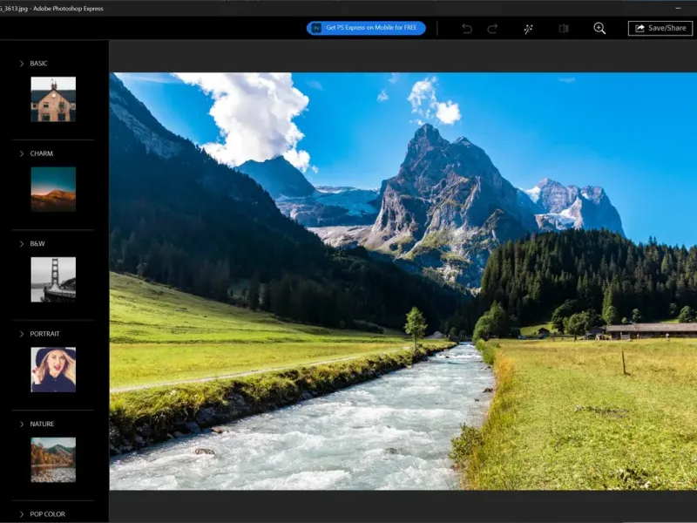Click the B&W category label

(x=37, y=244)
